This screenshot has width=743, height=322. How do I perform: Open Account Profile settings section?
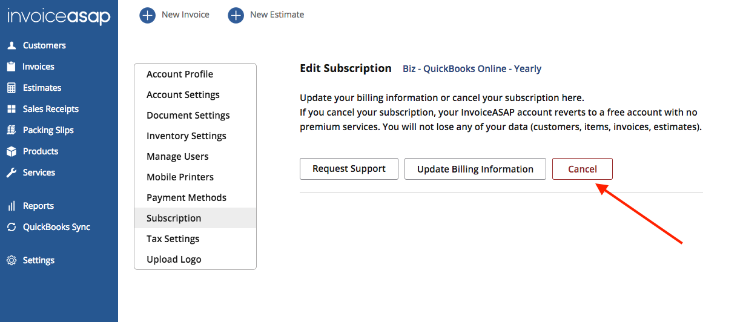pyautogui.click(x=180, y=74)
